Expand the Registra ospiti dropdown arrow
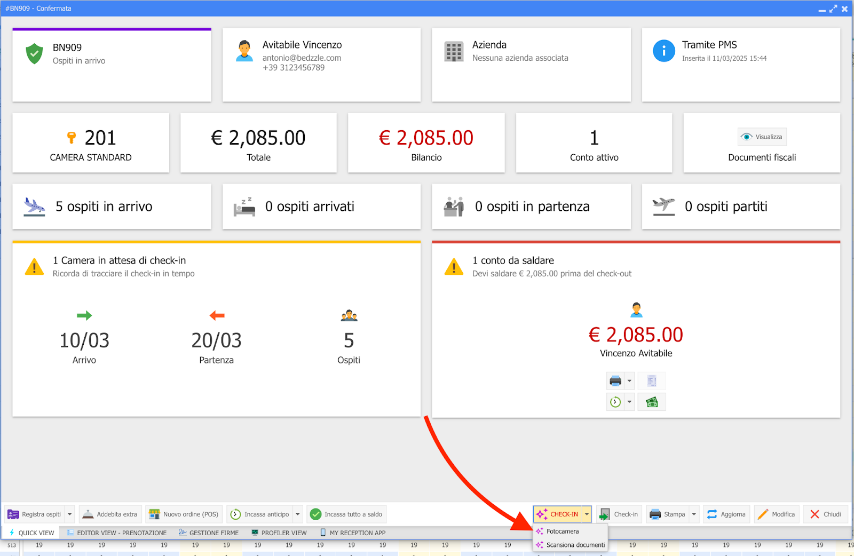 70,514
